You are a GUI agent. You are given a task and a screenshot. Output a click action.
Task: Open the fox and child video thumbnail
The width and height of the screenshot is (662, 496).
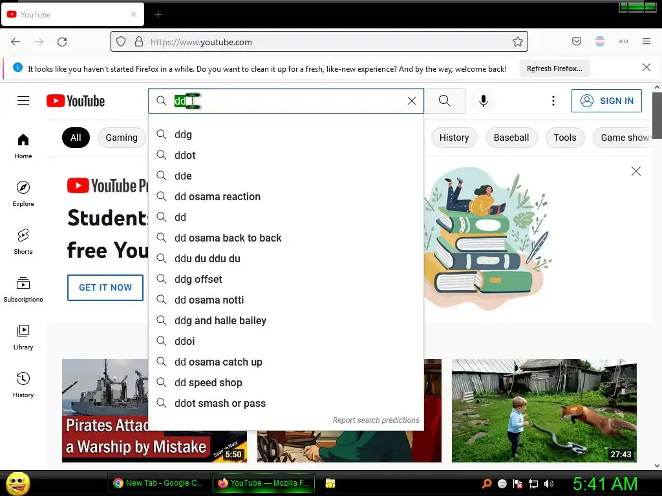point(544,410)
